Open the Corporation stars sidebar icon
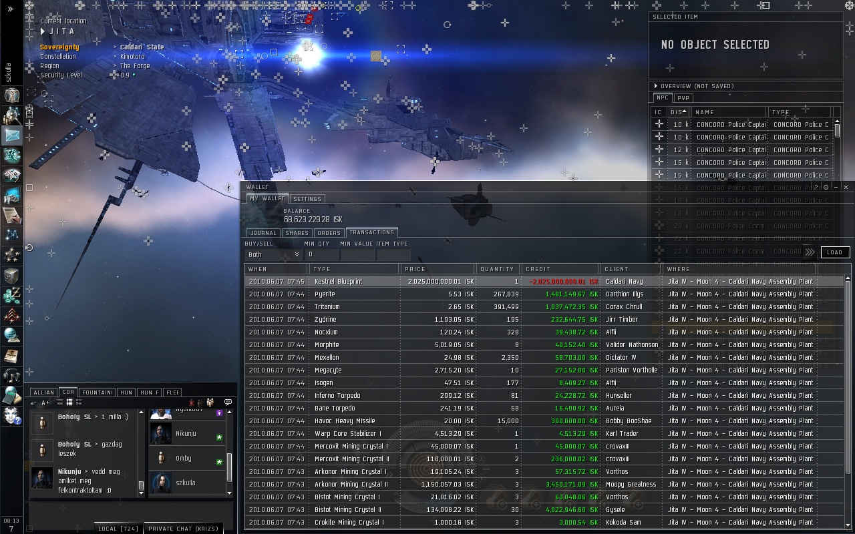Viewport: 855px width, 534px height. pyautogui.click(x=12, y=255)
